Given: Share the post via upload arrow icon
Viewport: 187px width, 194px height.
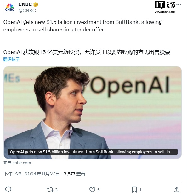Looking at the screenshot, I should 177,190.
